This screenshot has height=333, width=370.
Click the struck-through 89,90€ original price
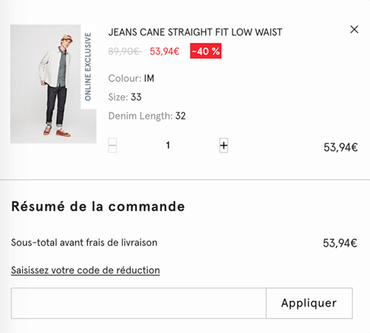pyautogui.click(x=125, y=52)
